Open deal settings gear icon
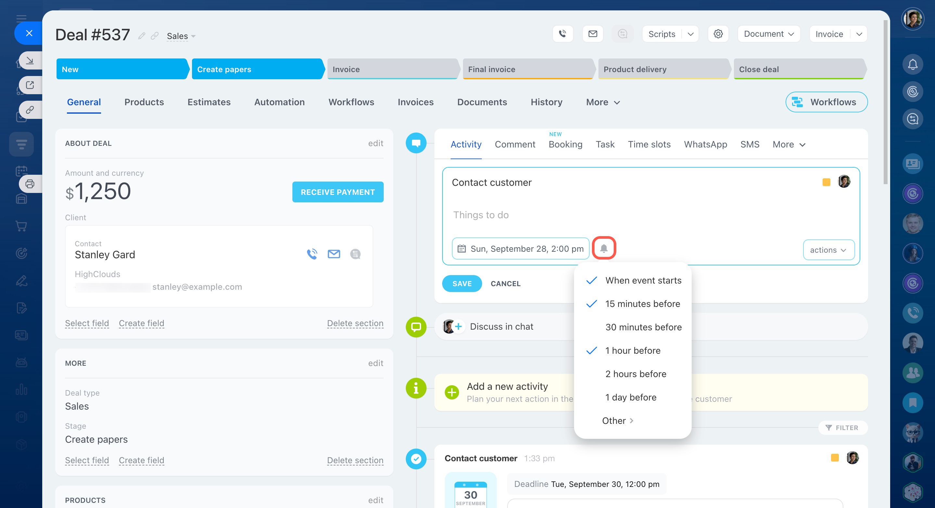This screenshot has height=508, width=935. tap(718, 34)
